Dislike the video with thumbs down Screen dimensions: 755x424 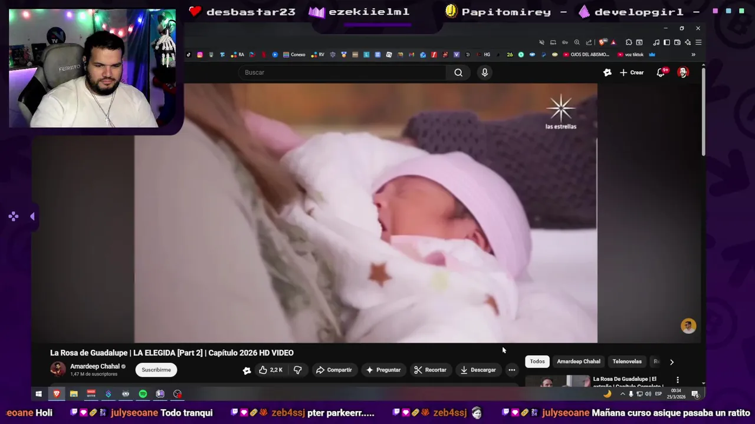(x=298, y=370)
